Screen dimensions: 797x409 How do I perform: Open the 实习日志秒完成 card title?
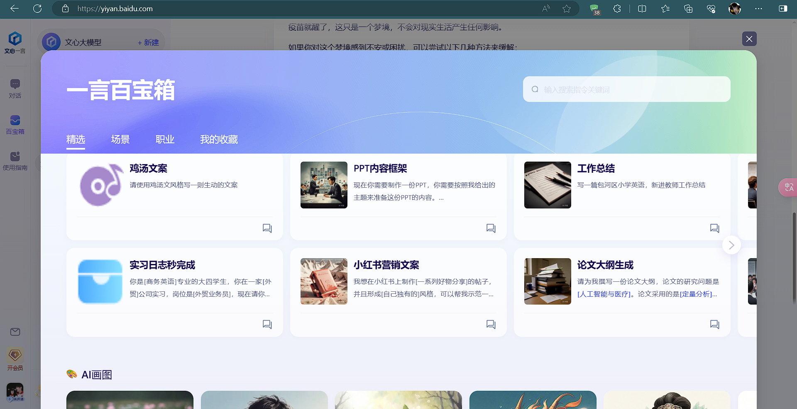point(162,265)
